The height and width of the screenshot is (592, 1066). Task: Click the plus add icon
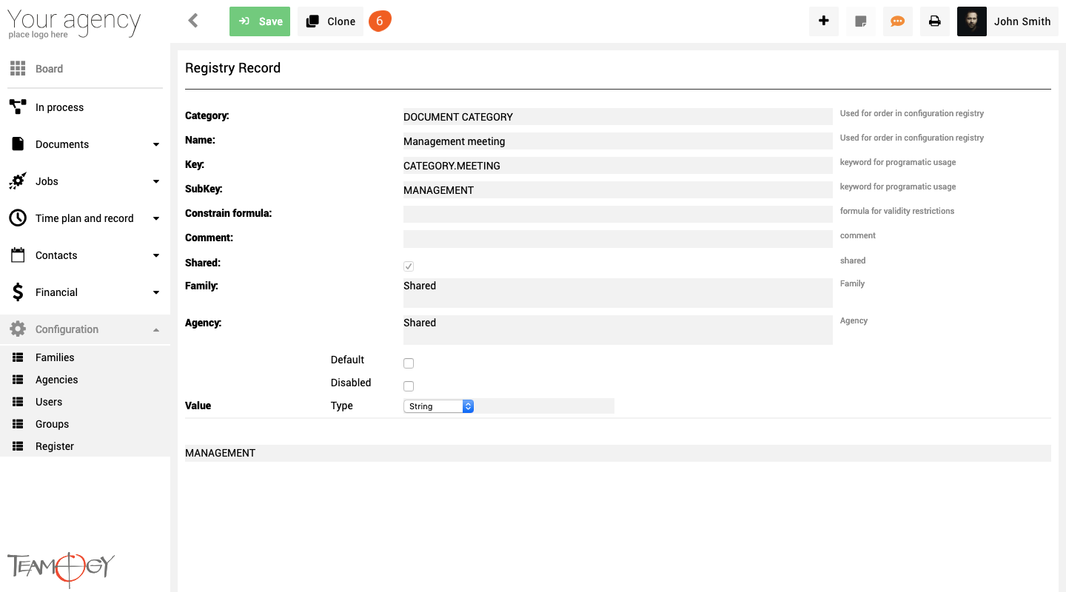pos(824,21)
